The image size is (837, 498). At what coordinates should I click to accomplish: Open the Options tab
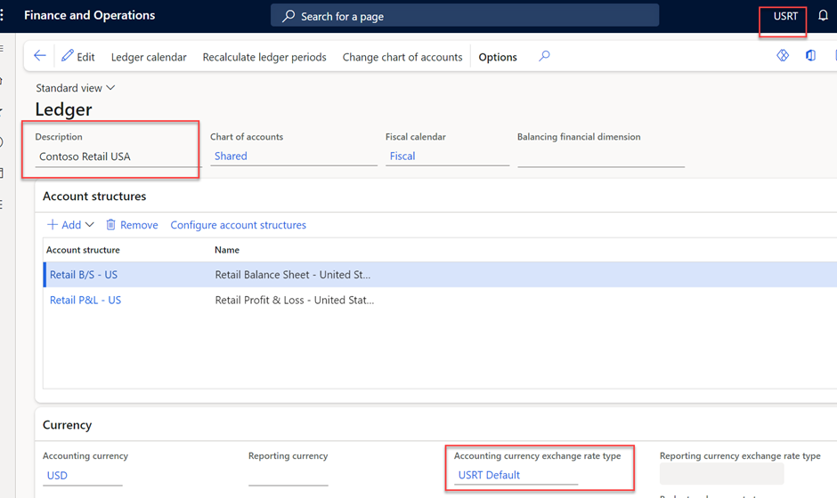[x=498, y=57]
